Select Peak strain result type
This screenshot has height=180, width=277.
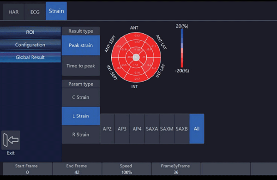tap(81, 45)
